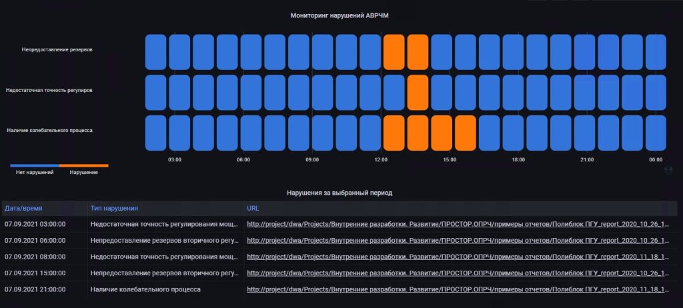The height and width of the screenshot is (308, 683).
Task: Click the orange legend color bar
Action: click(x=84, y=165)
